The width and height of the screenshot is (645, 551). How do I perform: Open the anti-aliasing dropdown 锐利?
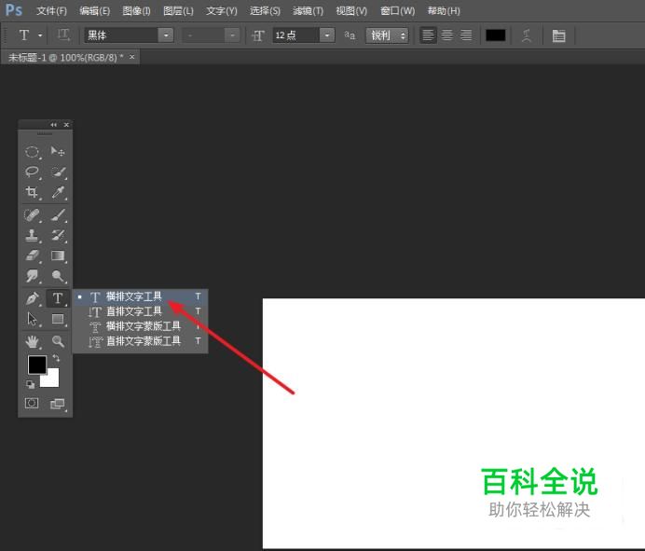(387, 35)
